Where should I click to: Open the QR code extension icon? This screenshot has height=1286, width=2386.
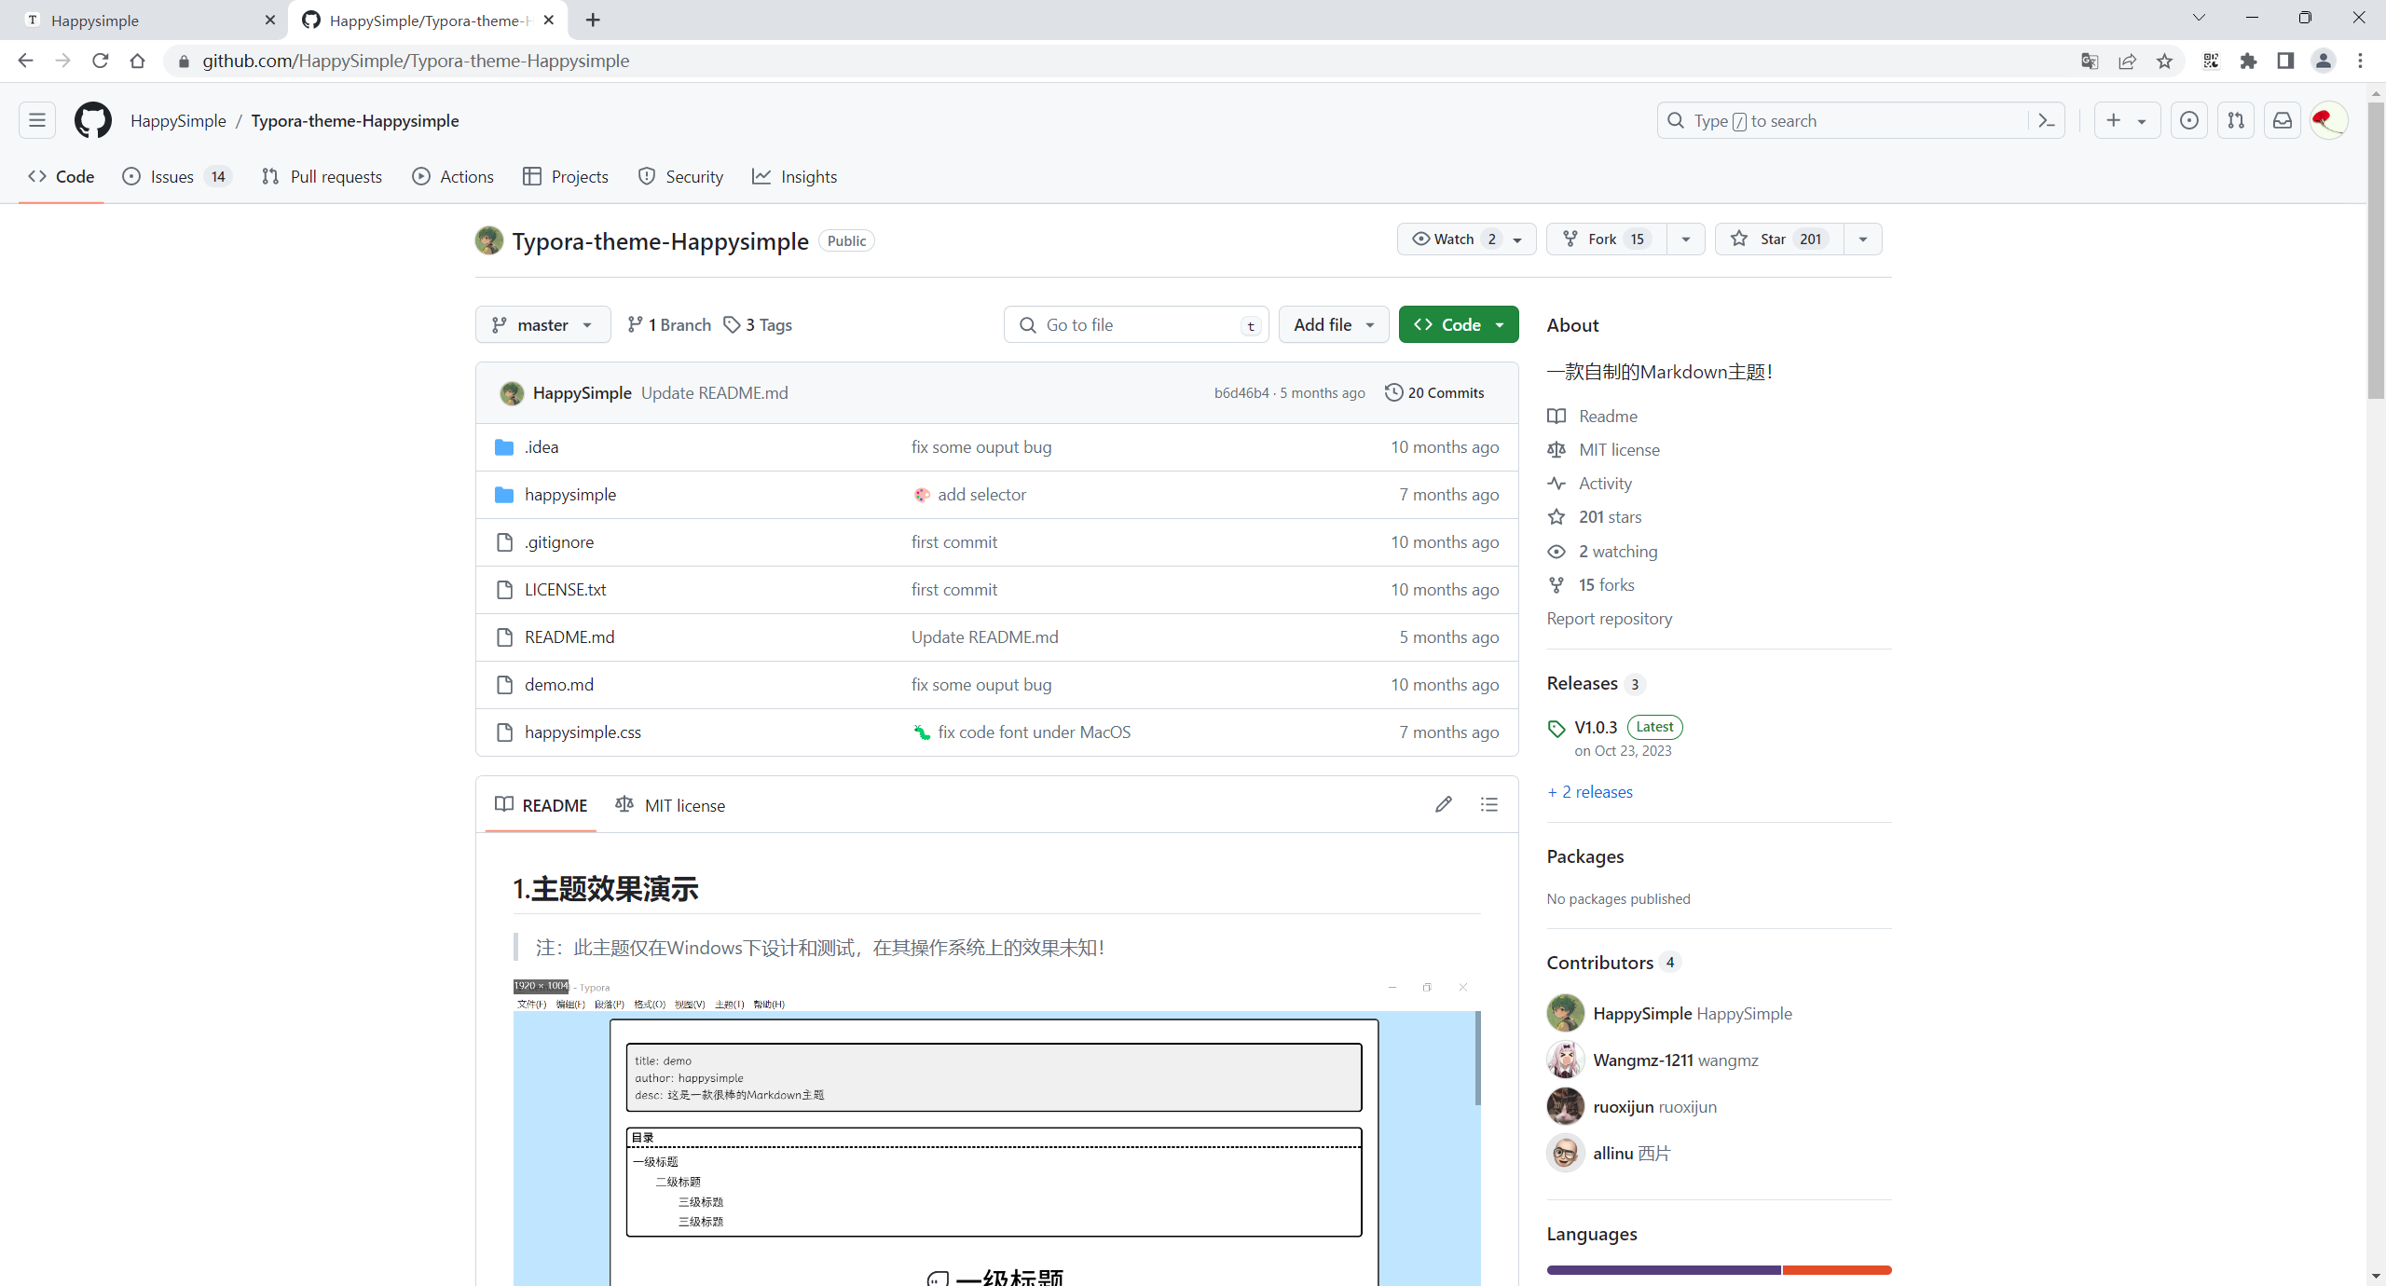coord(2211,61)
